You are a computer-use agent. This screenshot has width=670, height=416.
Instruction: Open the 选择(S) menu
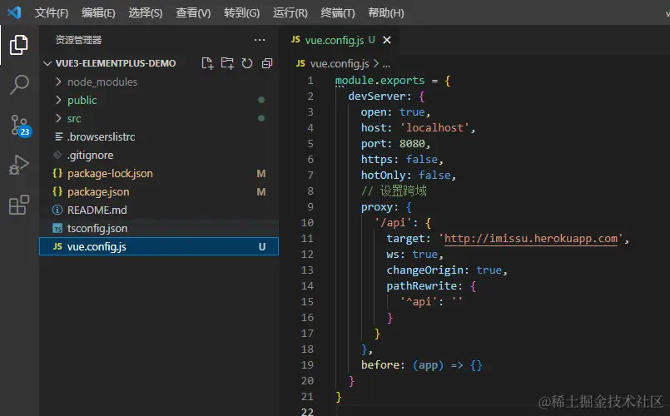[x=146, y=12]
